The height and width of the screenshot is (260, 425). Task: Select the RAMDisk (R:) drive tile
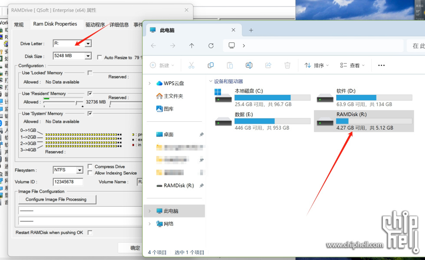pyautogui.click(x=364, y=121)
